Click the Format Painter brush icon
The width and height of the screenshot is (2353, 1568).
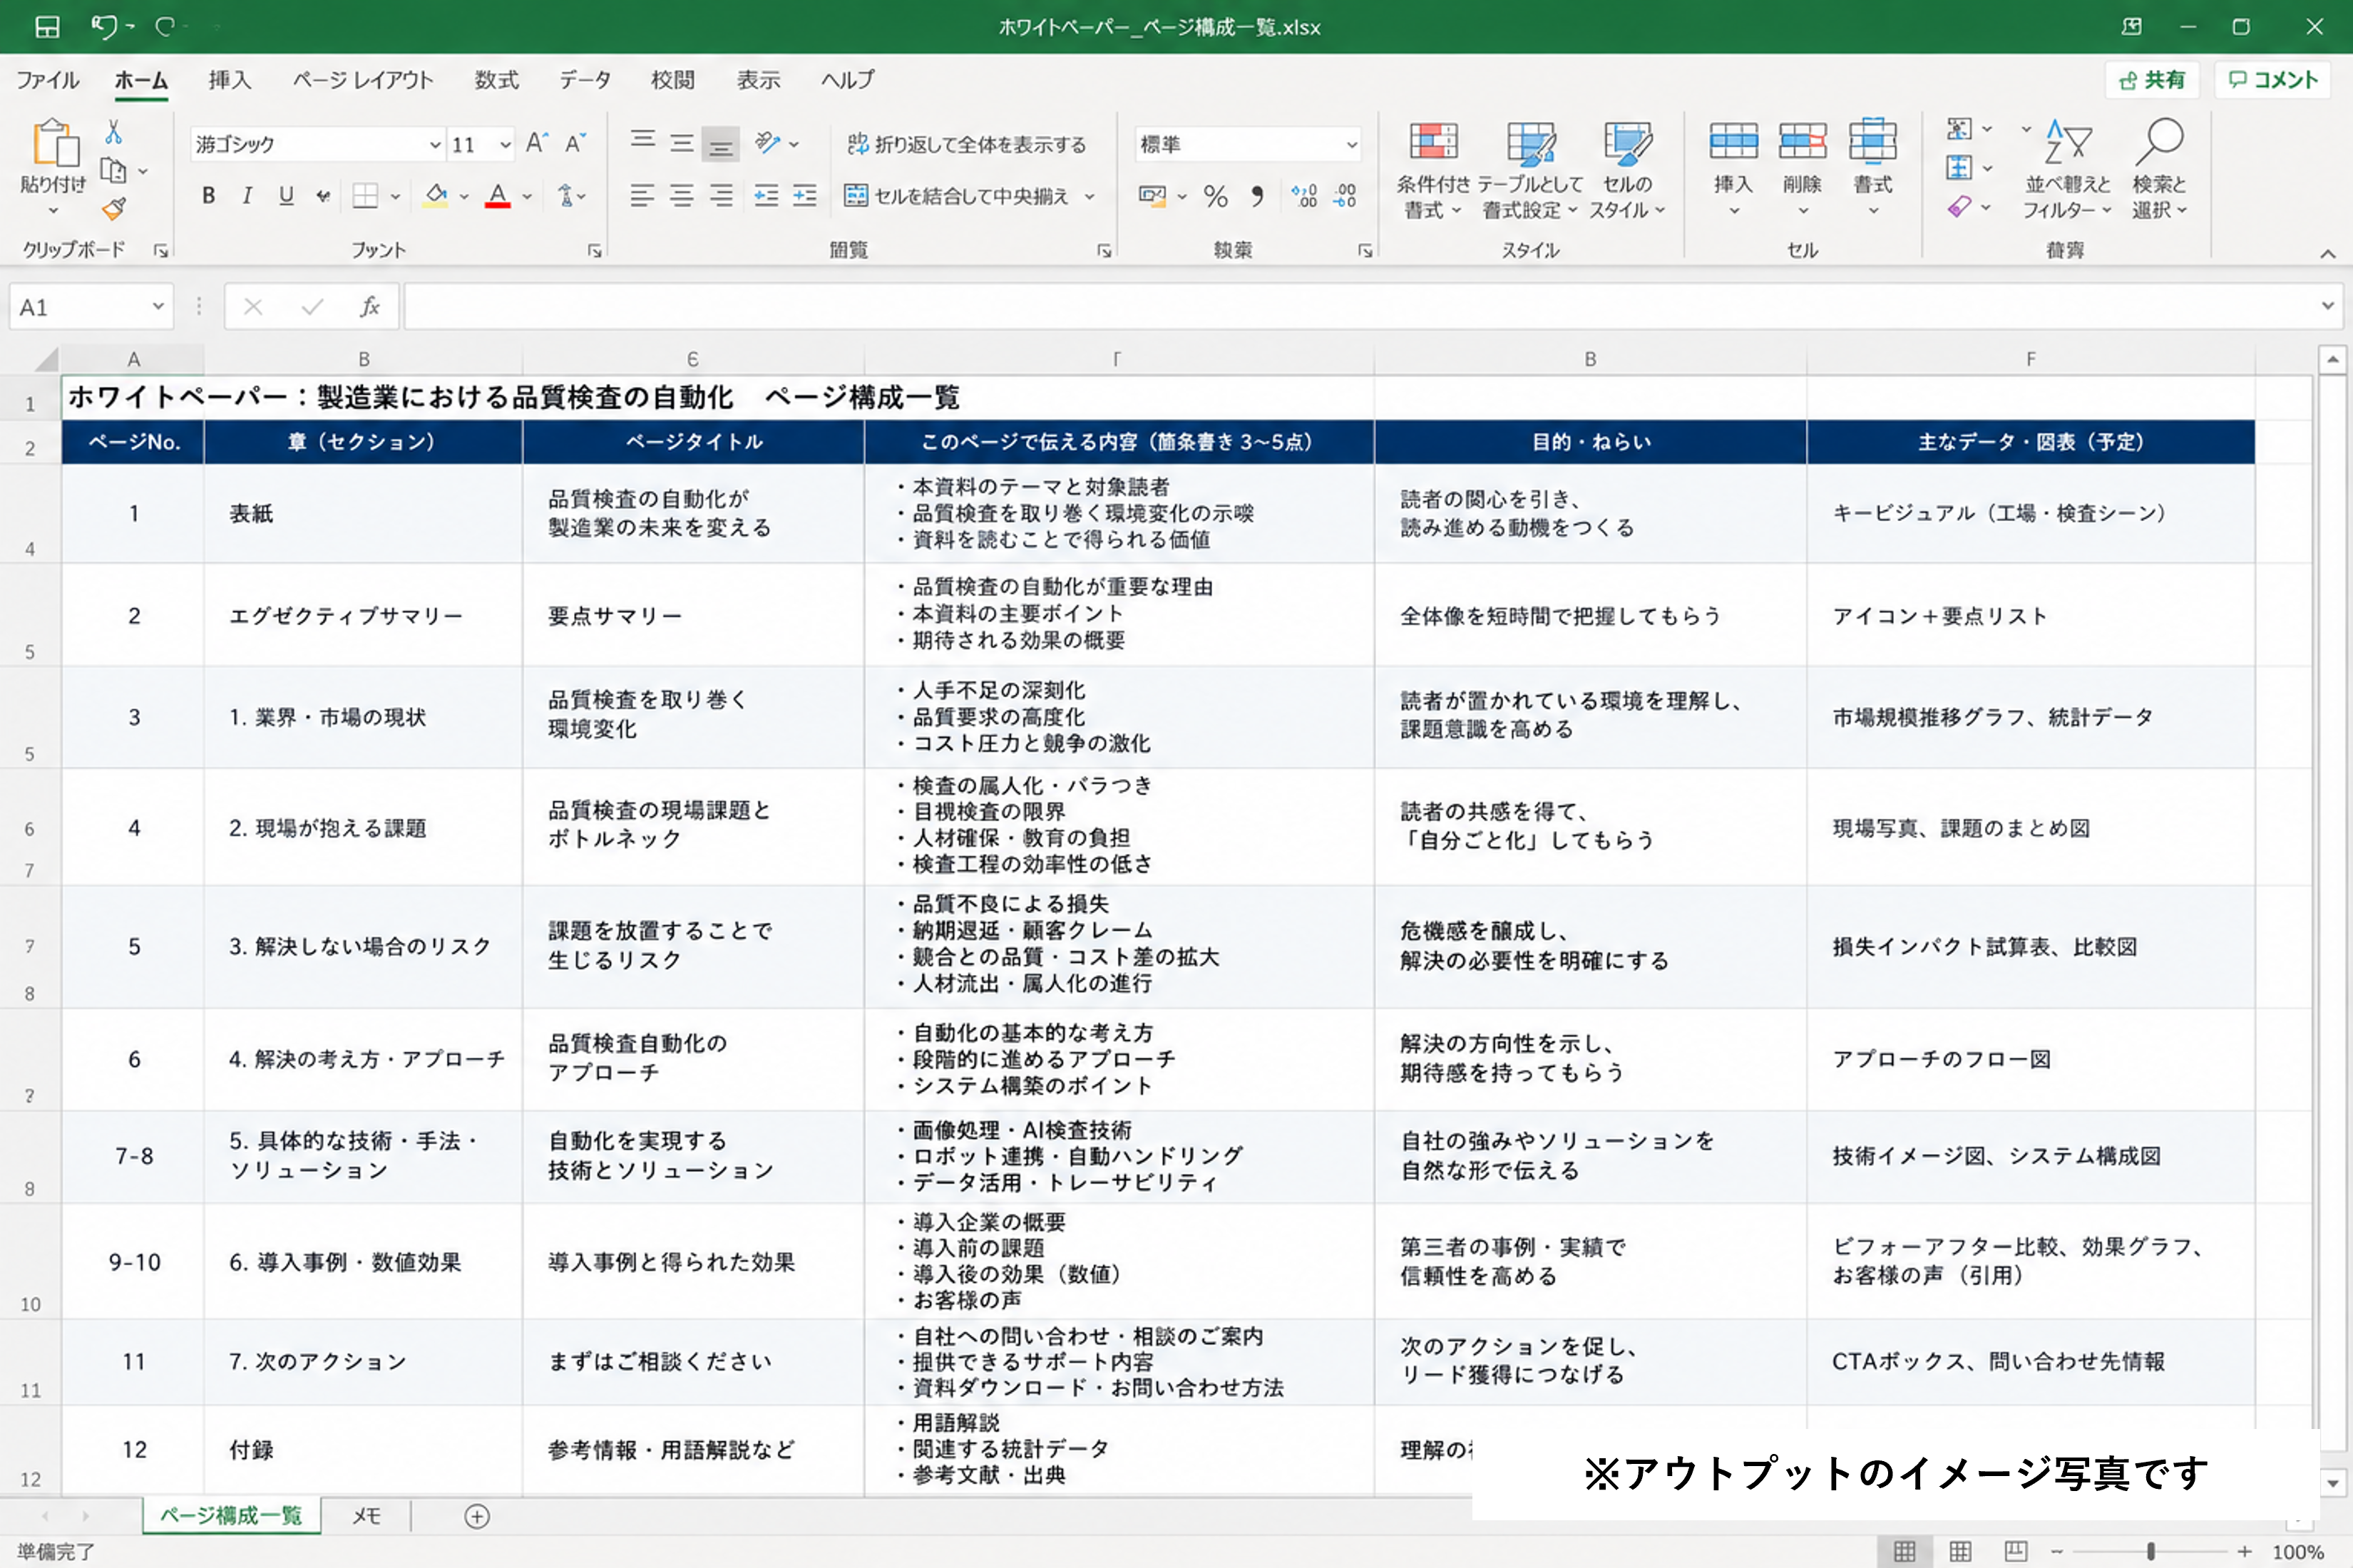click(114, 208)
